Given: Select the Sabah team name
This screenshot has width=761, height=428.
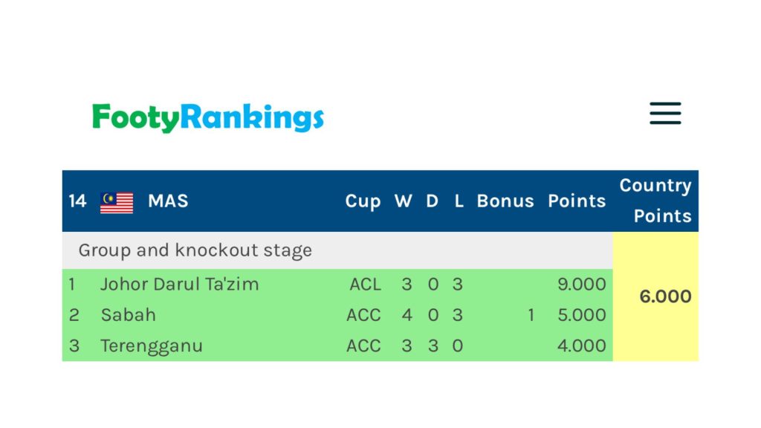Looking at the screenshot, I should point(129,315).
